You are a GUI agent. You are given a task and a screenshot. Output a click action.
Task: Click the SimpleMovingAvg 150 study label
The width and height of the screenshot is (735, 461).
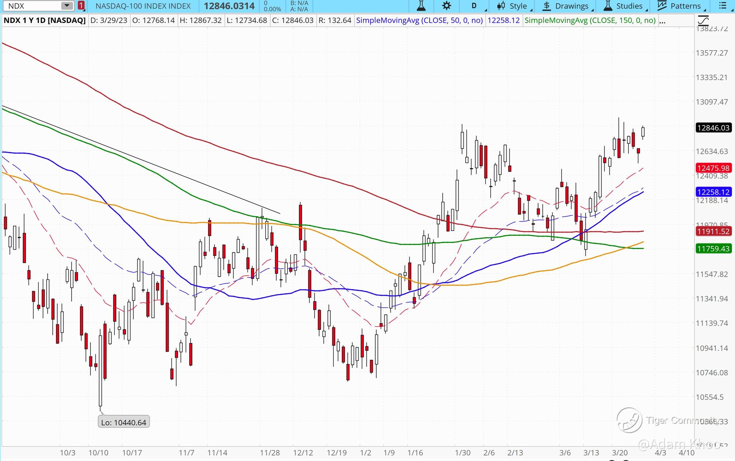coord(590,20)
